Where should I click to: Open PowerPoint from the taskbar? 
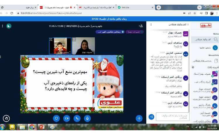point(42,127)
